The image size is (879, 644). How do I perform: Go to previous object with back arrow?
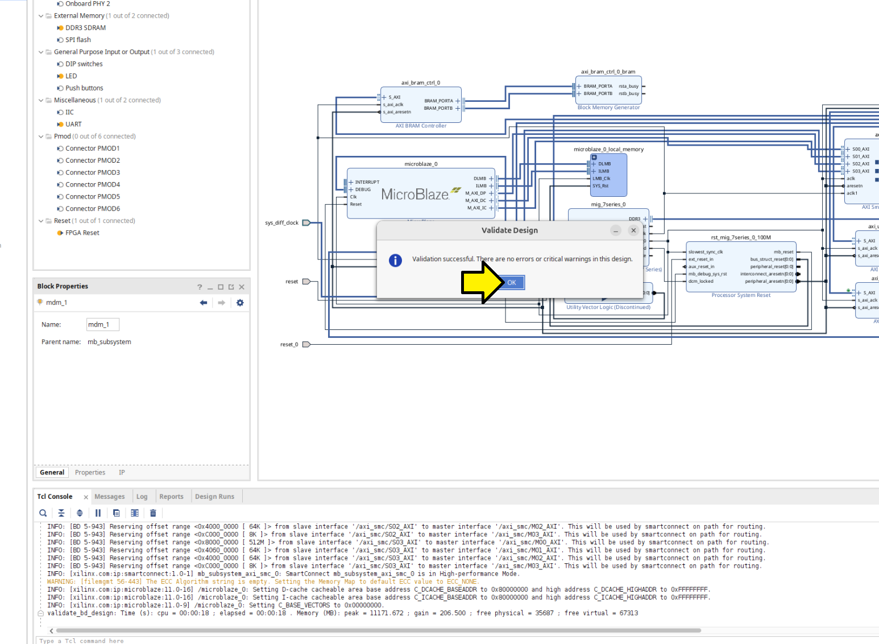tap(204, 303)
